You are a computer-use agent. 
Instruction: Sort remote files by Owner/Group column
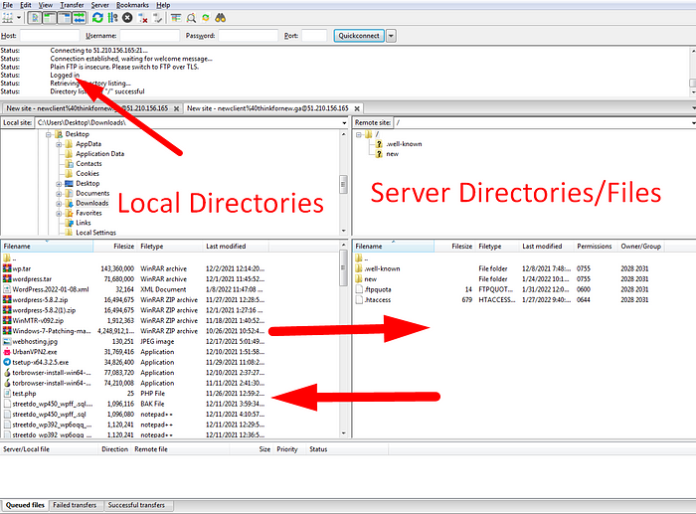[640, 247]
